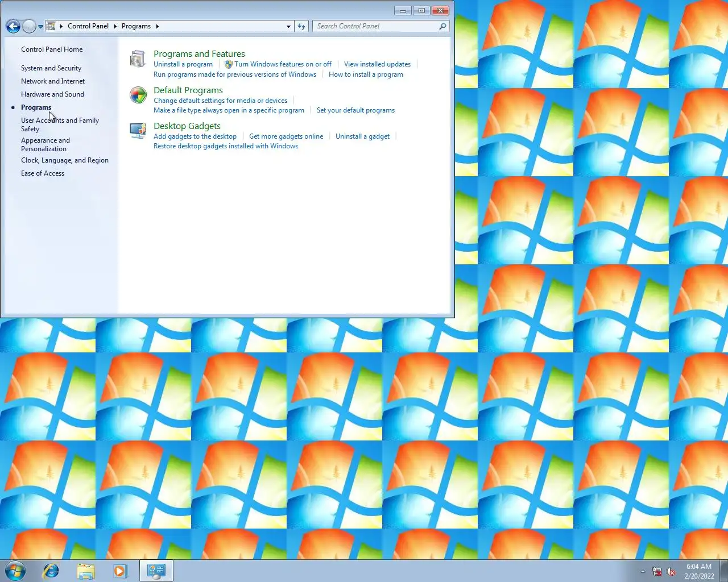Expand the arrow after Programs breadcrumb
Image resolution: width=728 pixels, height=582 pixels.
[x=157, y=26]
